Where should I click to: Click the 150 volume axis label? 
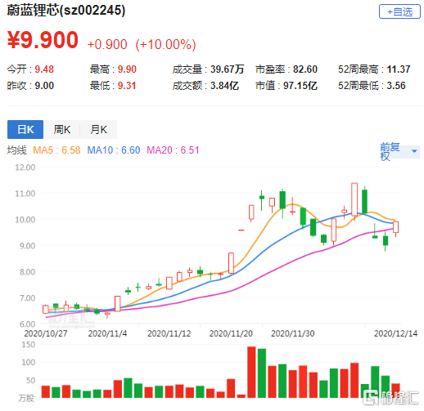point(29,345)
